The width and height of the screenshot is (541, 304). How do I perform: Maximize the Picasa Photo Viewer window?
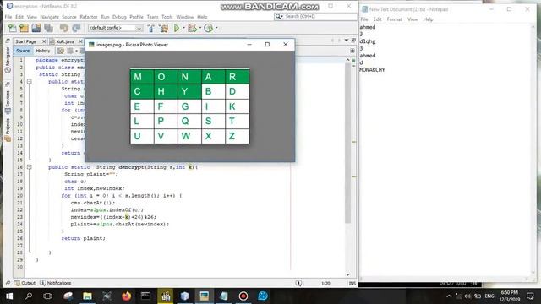[x=267, y=45]
